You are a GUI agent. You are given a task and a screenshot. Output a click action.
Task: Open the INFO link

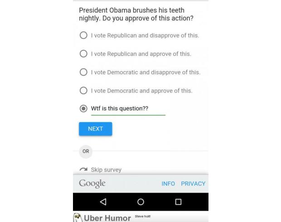(168, 183)
